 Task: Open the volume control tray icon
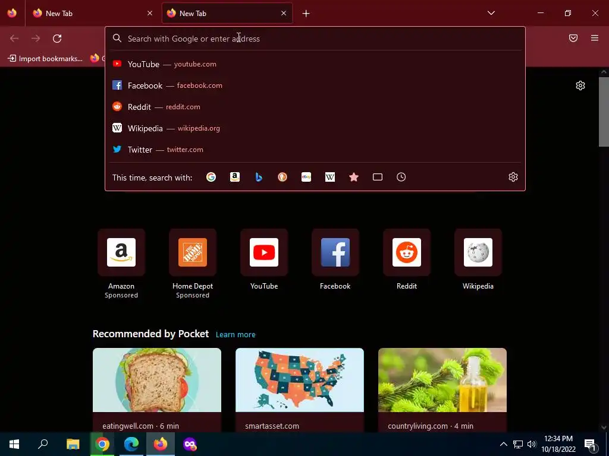[532, 444]
